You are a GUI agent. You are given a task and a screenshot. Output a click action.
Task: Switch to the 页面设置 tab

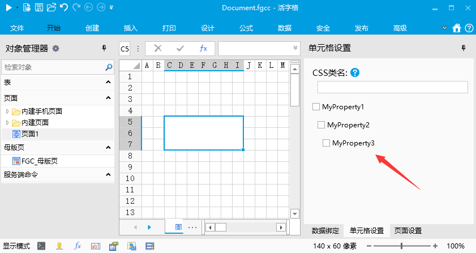point(408,231)
